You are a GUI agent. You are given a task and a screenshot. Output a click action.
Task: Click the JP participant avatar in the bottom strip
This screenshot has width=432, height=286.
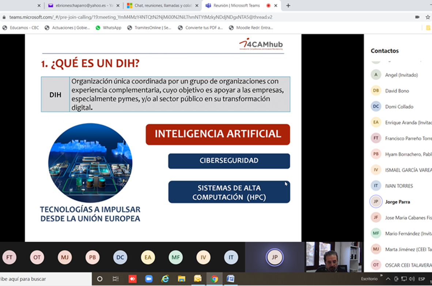tap(274, 257)
